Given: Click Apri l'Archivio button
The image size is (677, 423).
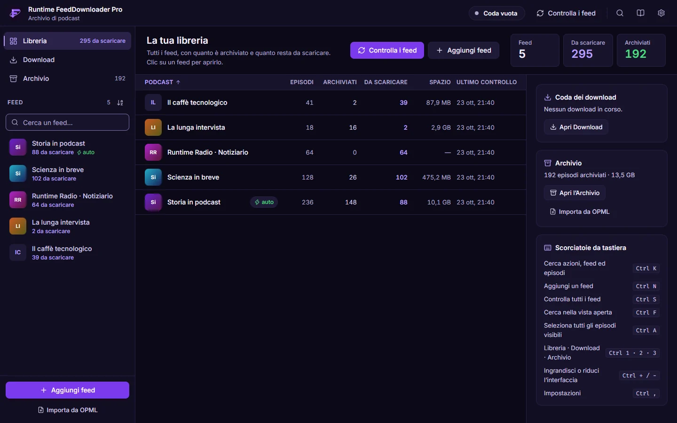Looking at the screenshot, I should click(575, 193).
